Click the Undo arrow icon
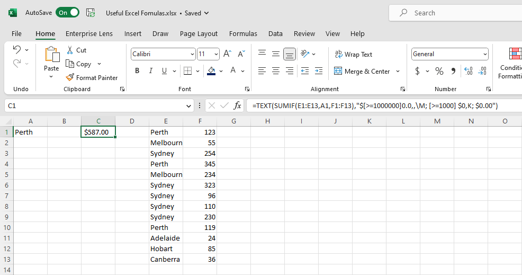Image resolution: width=522 pixels, height=275 pixels. click(x=17, y=50)
